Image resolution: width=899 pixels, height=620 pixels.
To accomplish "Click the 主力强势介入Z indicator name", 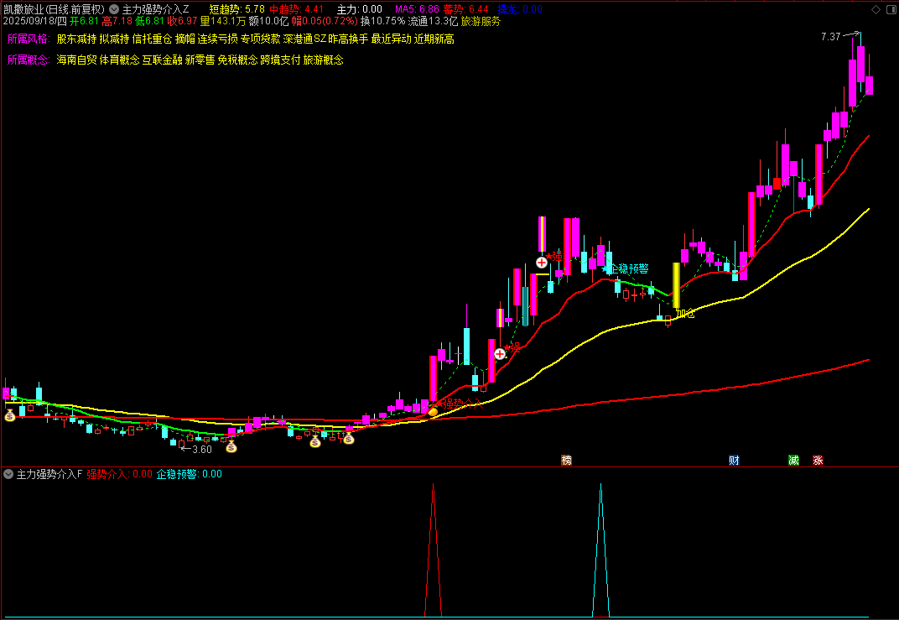I will click(x=155, y=9).
